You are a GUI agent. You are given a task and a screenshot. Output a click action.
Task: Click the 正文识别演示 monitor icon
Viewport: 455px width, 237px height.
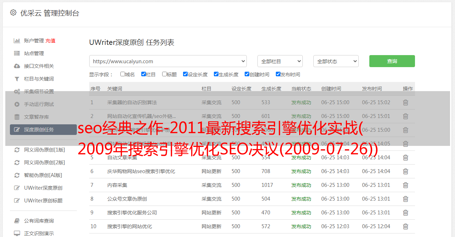point(17,233)
